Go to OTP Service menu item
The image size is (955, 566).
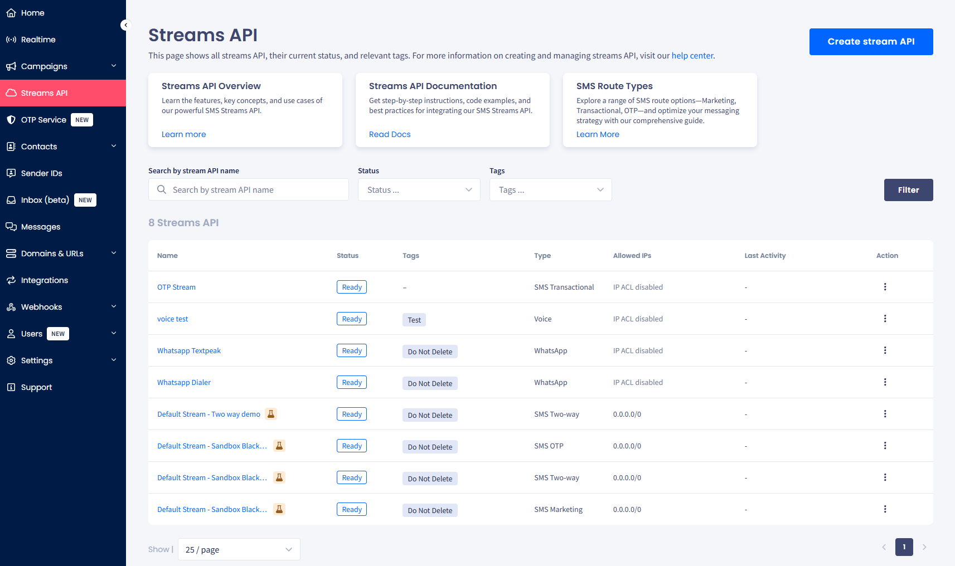point(63,120)
